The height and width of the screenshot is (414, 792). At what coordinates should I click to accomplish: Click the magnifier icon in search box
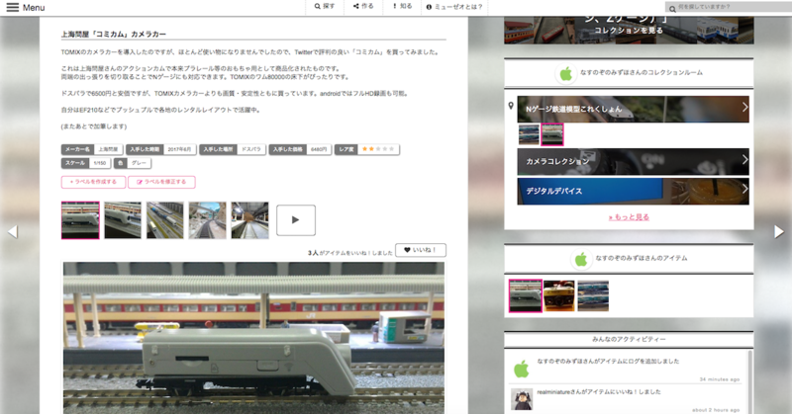tap(672, 8)
